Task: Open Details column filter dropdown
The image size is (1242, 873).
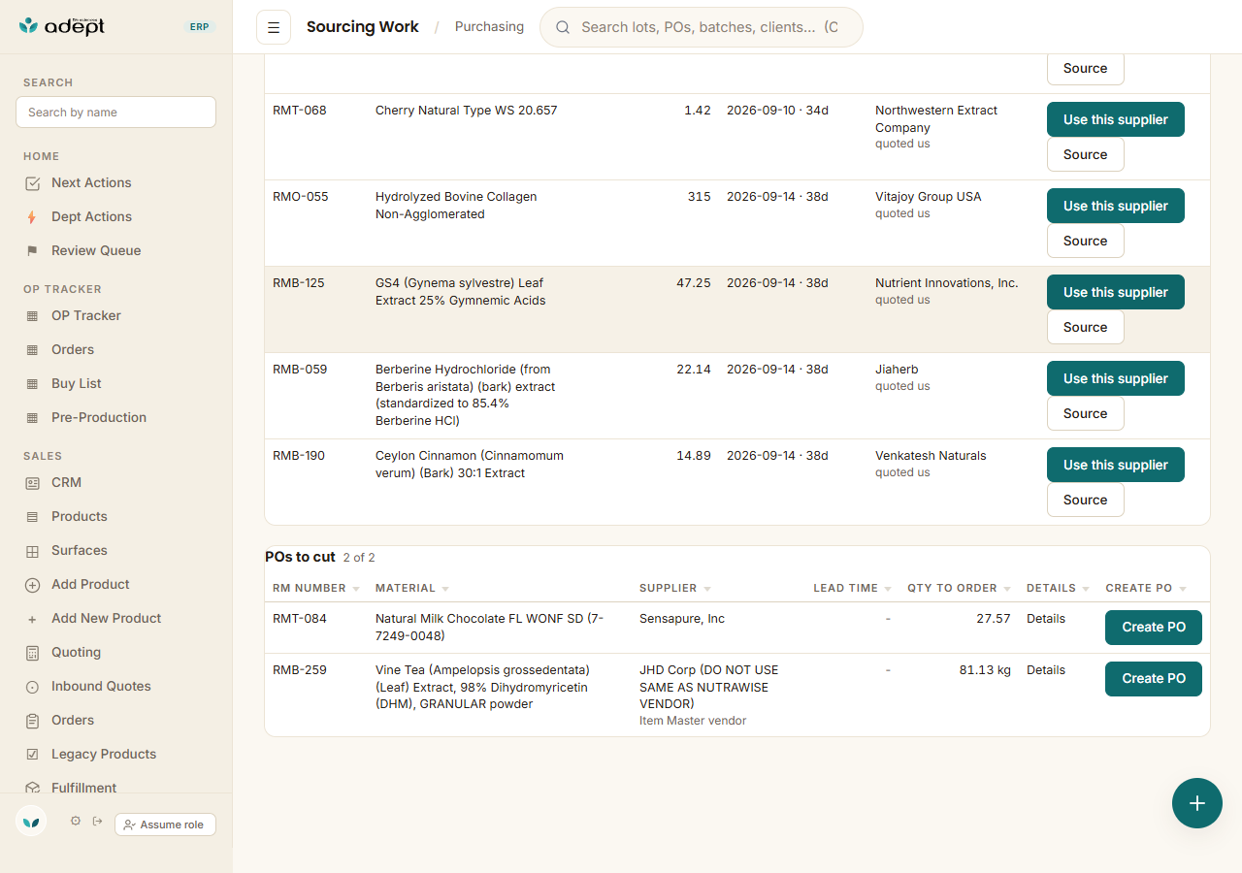Action: [1086, 589]
